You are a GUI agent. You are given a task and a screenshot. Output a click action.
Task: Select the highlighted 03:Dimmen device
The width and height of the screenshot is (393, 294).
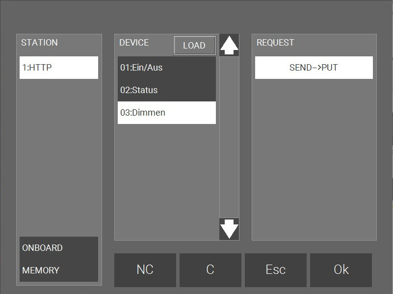[x=166, y=113]
